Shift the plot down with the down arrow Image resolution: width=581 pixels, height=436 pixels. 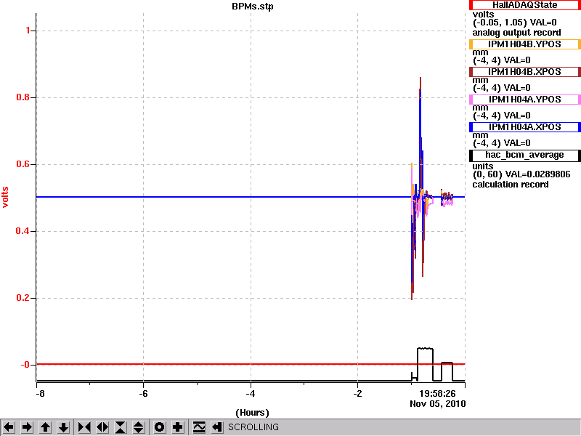(64, 427)
